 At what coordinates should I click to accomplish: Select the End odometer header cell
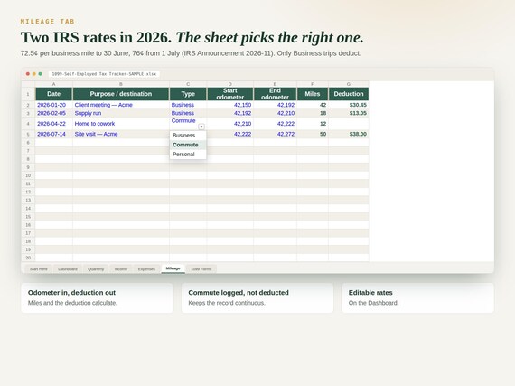click(275, 94)
